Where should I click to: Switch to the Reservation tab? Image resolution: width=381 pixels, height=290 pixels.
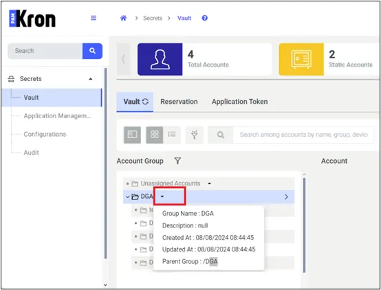179,102
